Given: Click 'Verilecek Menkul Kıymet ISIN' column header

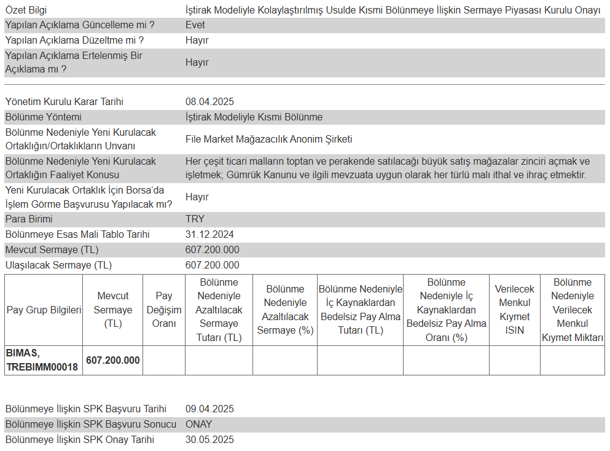Looking at the screenshot, I should tap(514, 310).
